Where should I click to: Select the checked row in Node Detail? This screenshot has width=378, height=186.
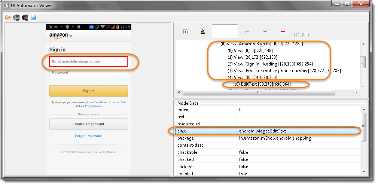[268, 159]
